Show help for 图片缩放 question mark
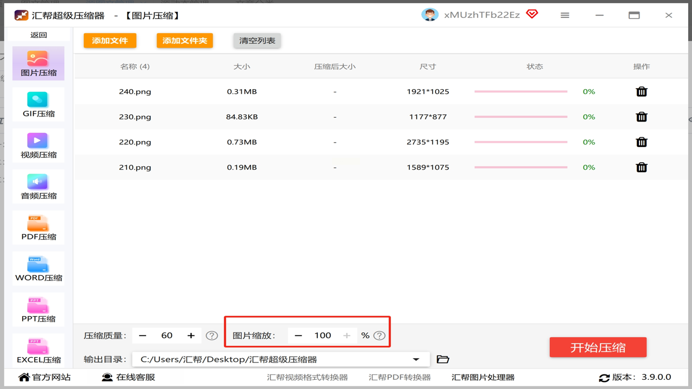The image size is (692, 389). [x=380, y=336]
